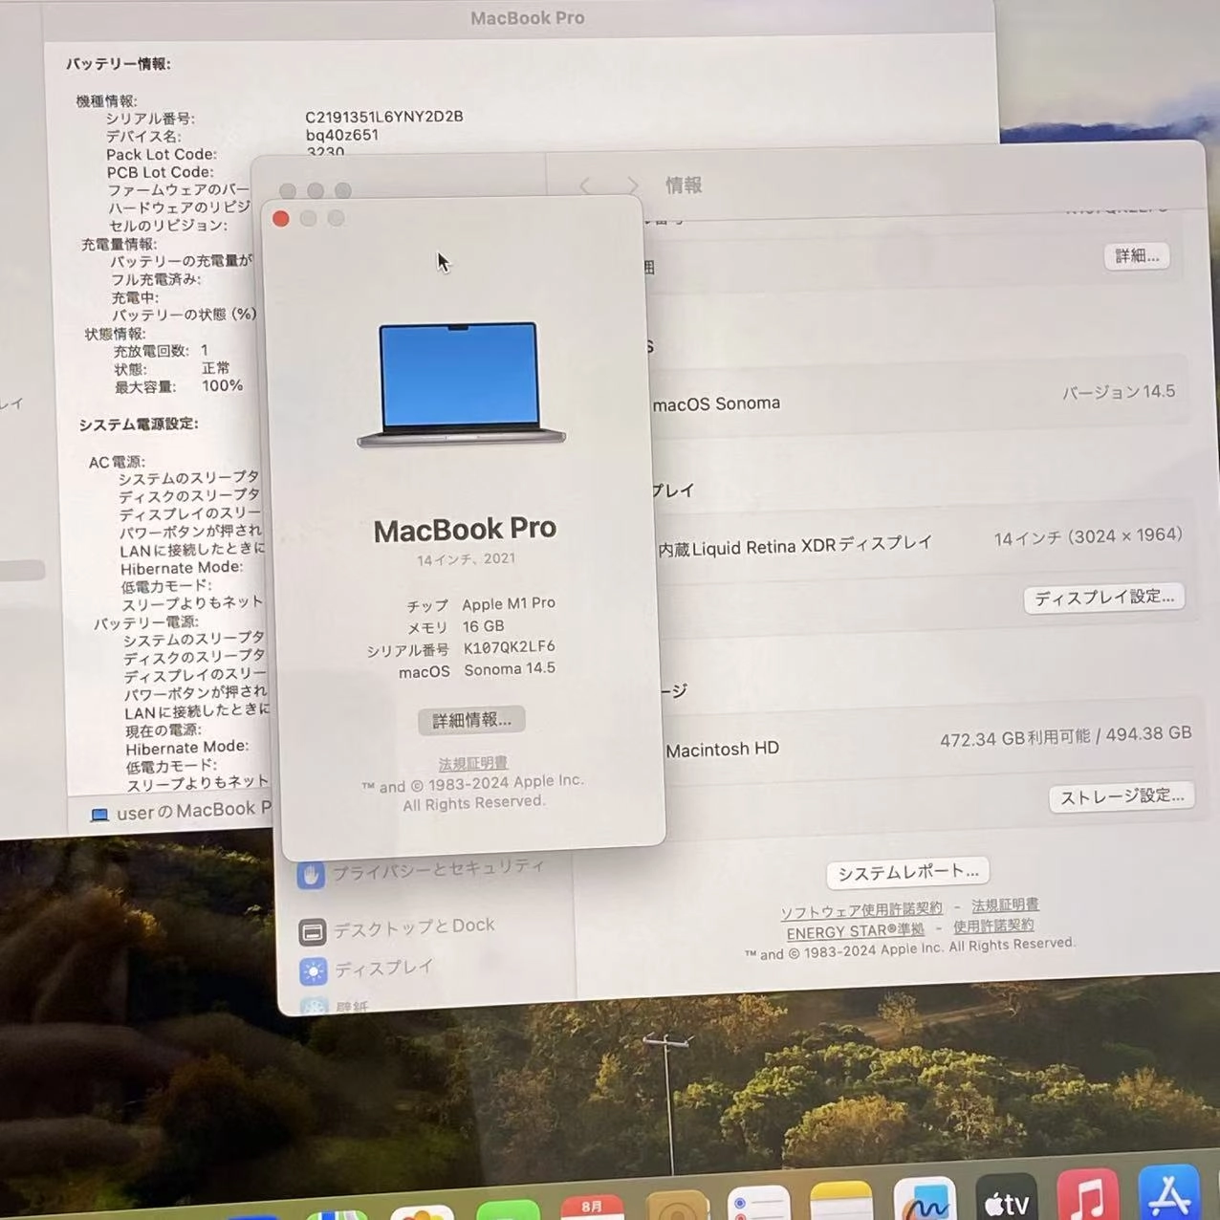Click the macOS Sonoma row
The width and height of the screenshot is (1220, 1220).
[x=918, y=398]
